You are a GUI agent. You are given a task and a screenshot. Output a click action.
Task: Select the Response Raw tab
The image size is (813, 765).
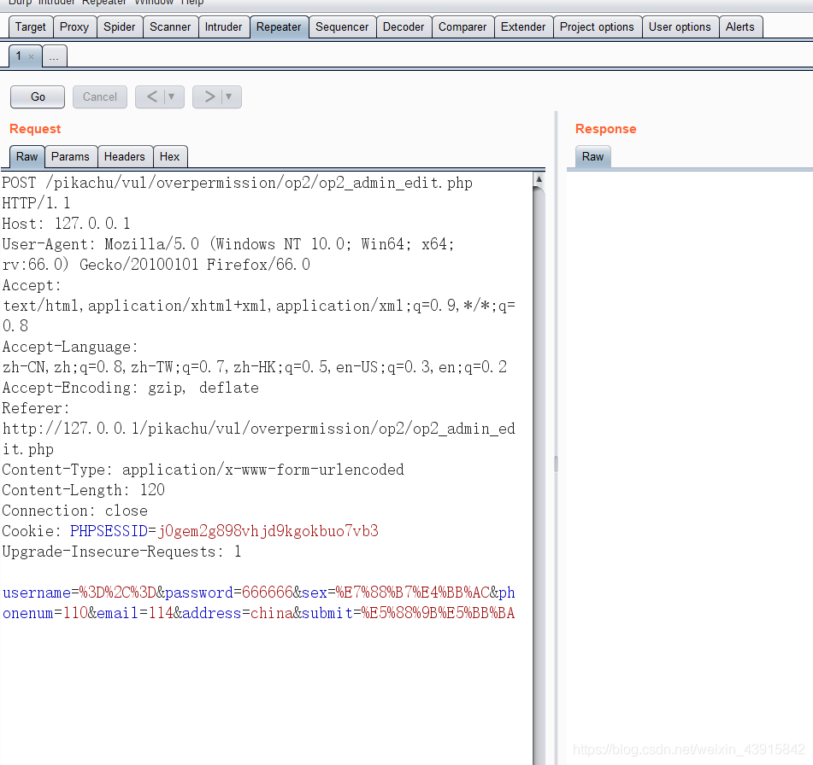coord(592,157)
